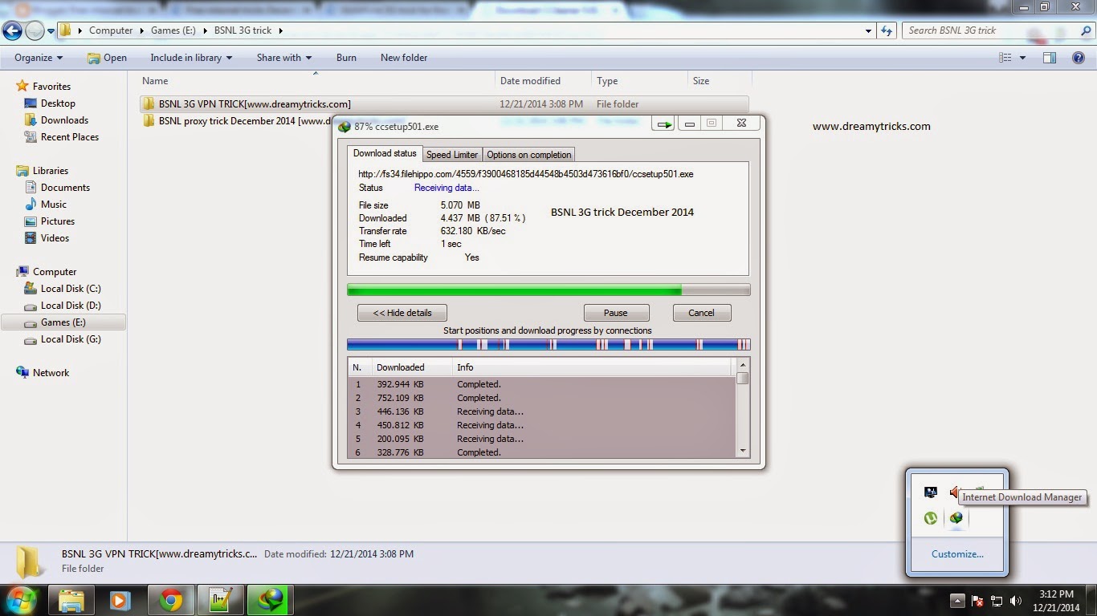Click the Name column header
The width and height of the screenshot is (1097, 616).
[x=318, y=81]
